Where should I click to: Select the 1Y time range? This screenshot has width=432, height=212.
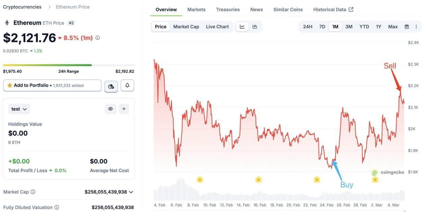point(378,26)
